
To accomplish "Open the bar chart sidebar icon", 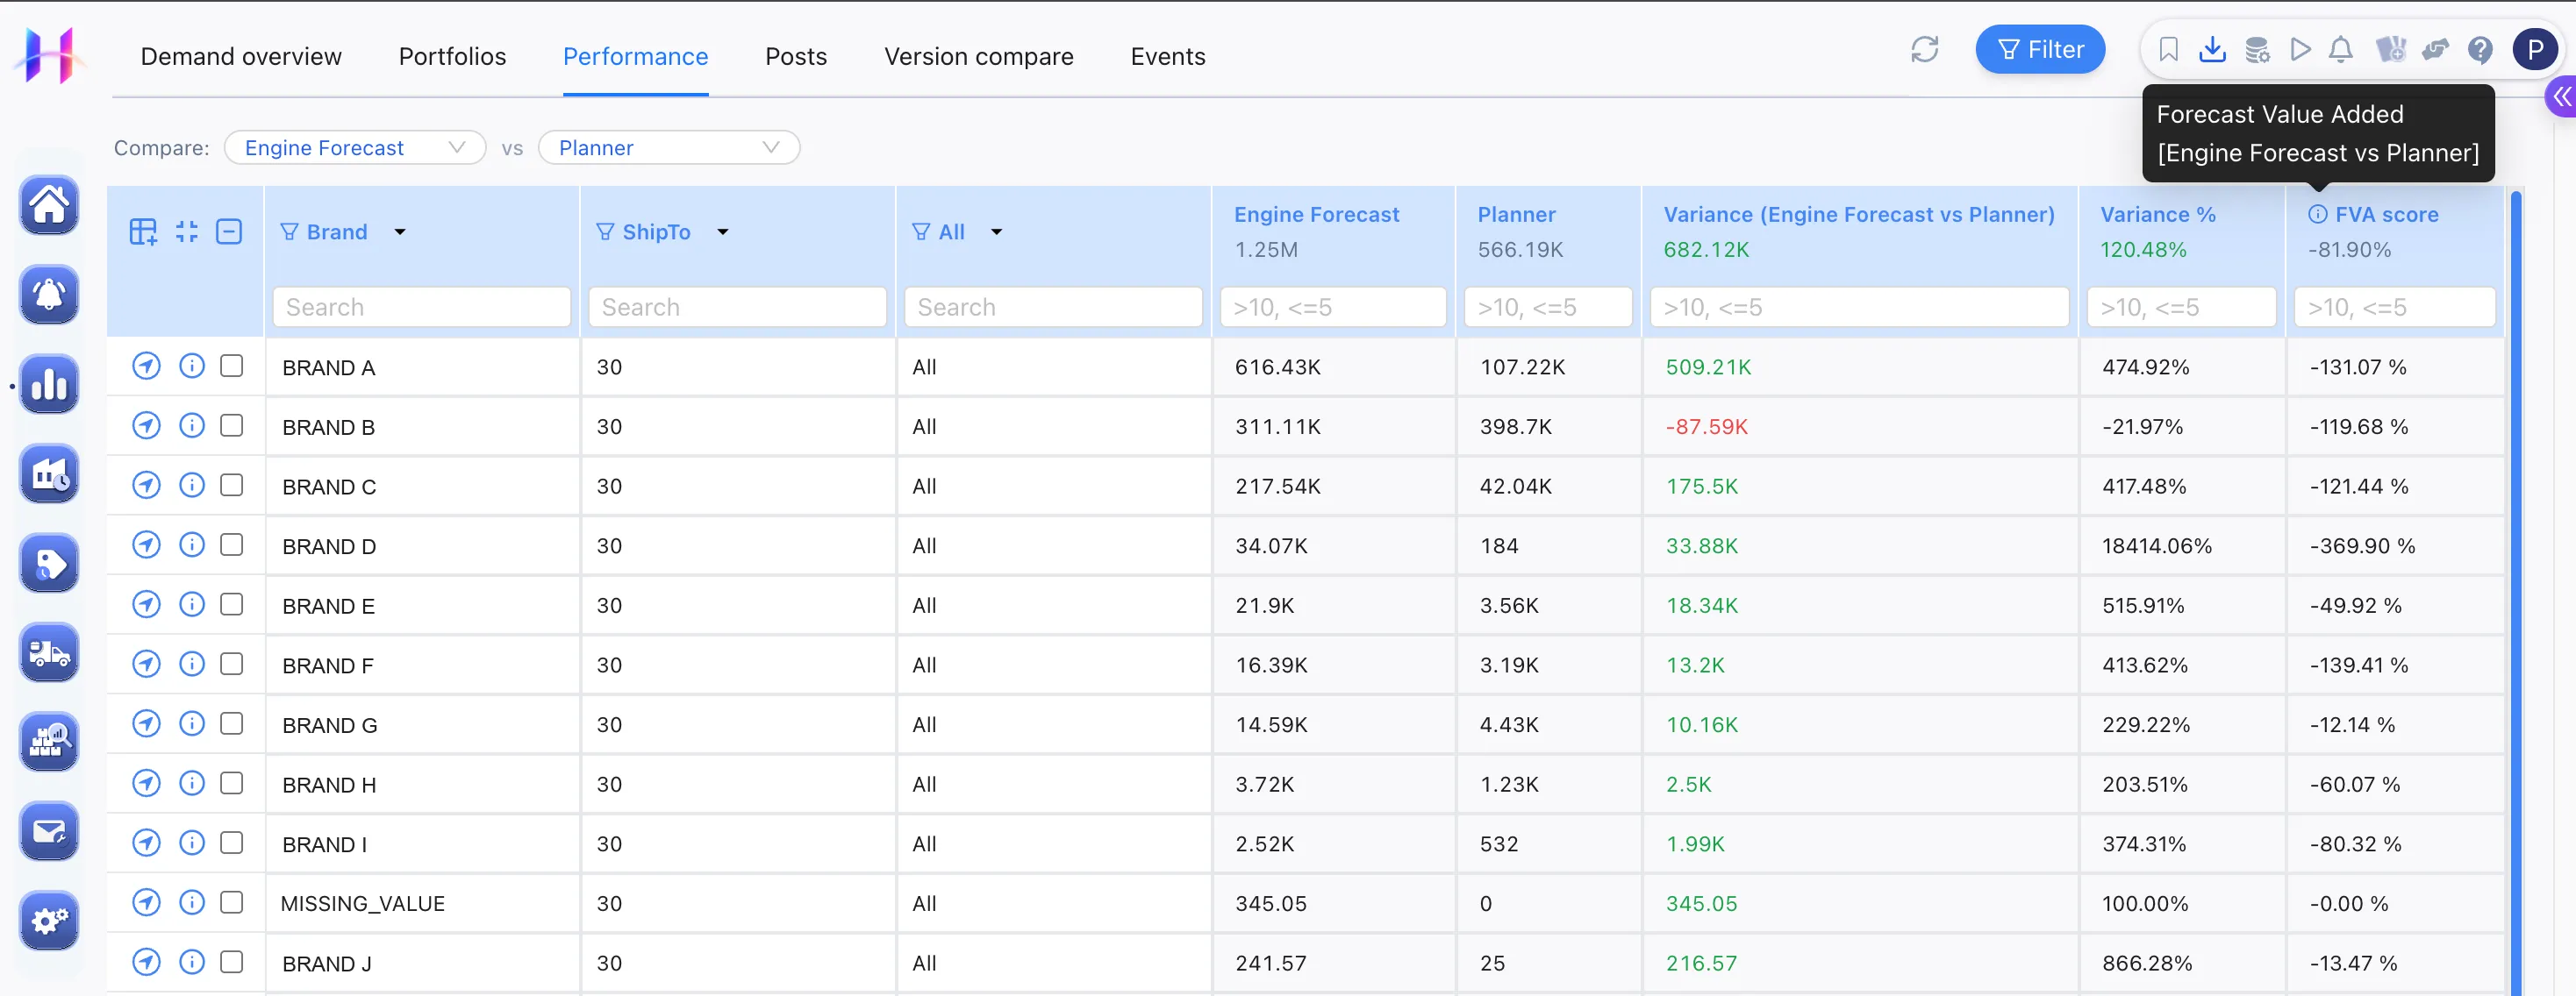I will coord(49,384).
